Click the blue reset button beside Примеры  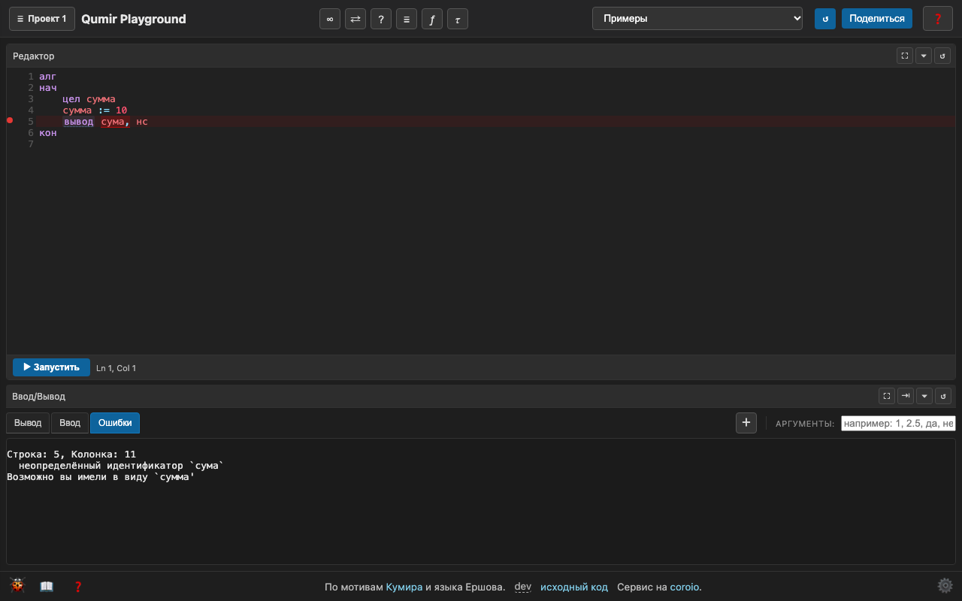click(x=825, y=19)
